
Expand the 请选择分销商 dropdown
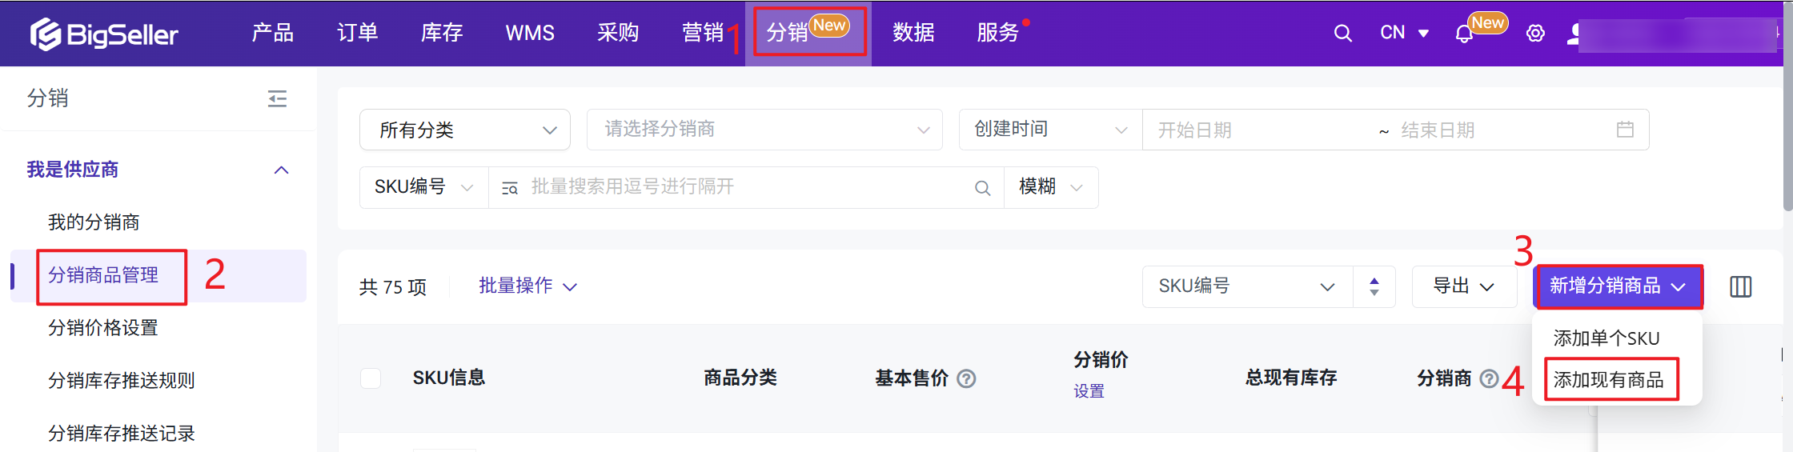(x=764, y=130)
